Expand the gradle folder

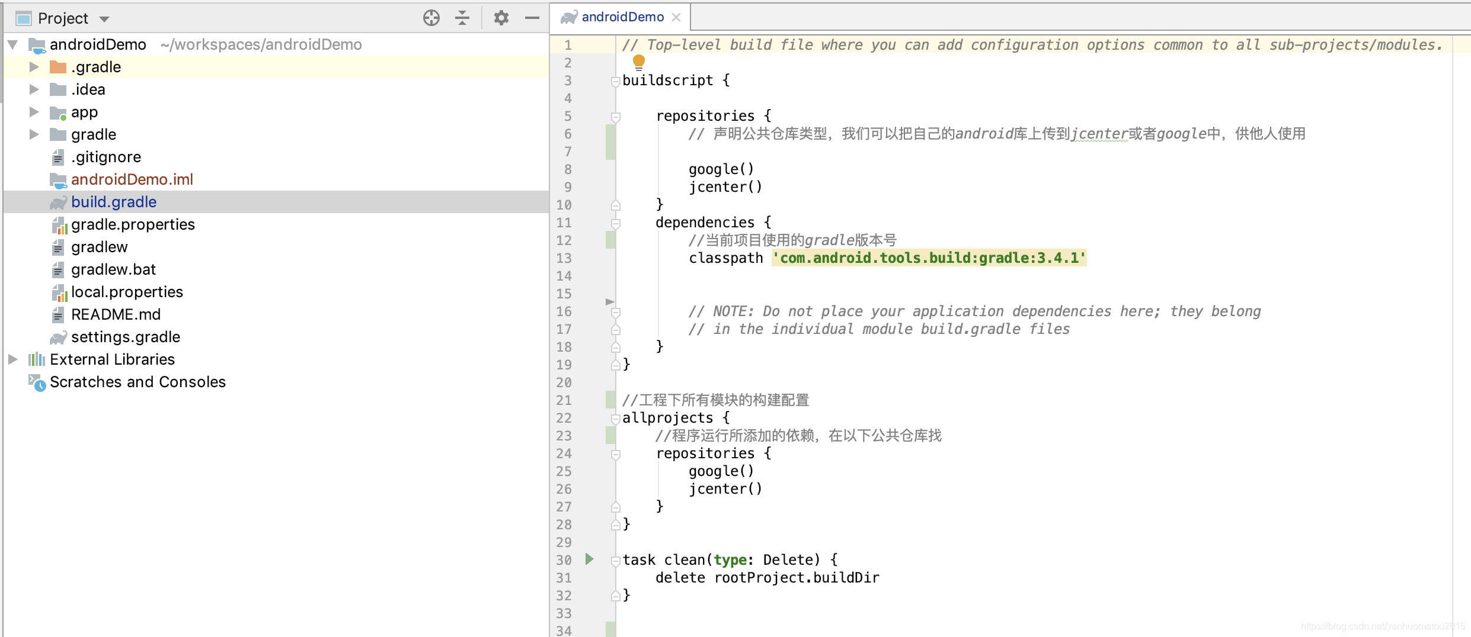coord(34,134)
